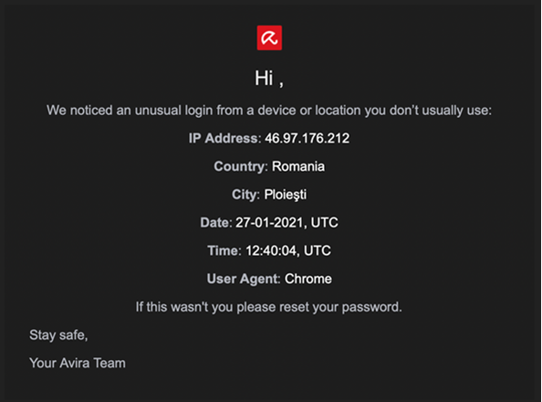
Task: Click the red Avira umbrella logo
Action: click(x=269, y=37)
